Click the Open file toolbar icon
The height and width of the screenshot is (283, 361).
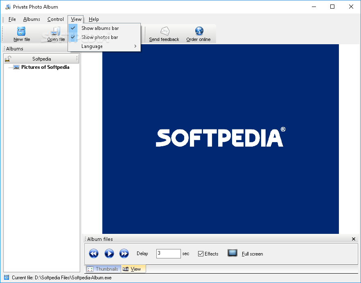click(x=56, y=31)
